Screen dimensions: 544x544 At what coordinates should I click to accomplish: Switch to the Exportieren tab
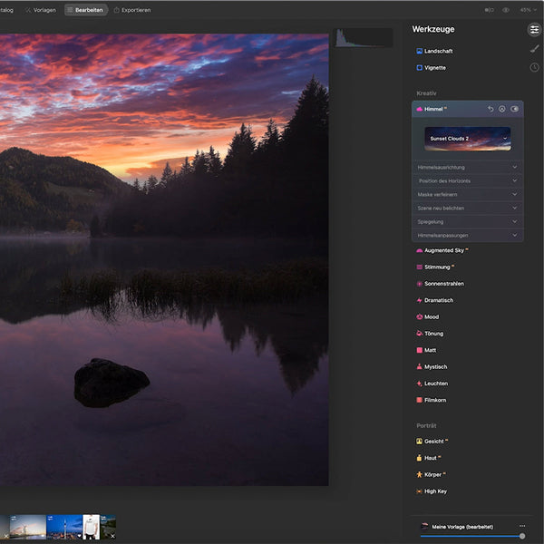[132, 10]
